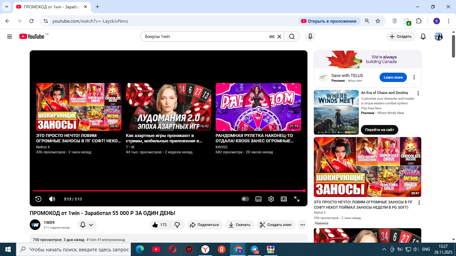Switch to theater mode
The image size is (456, 256).
284,199
